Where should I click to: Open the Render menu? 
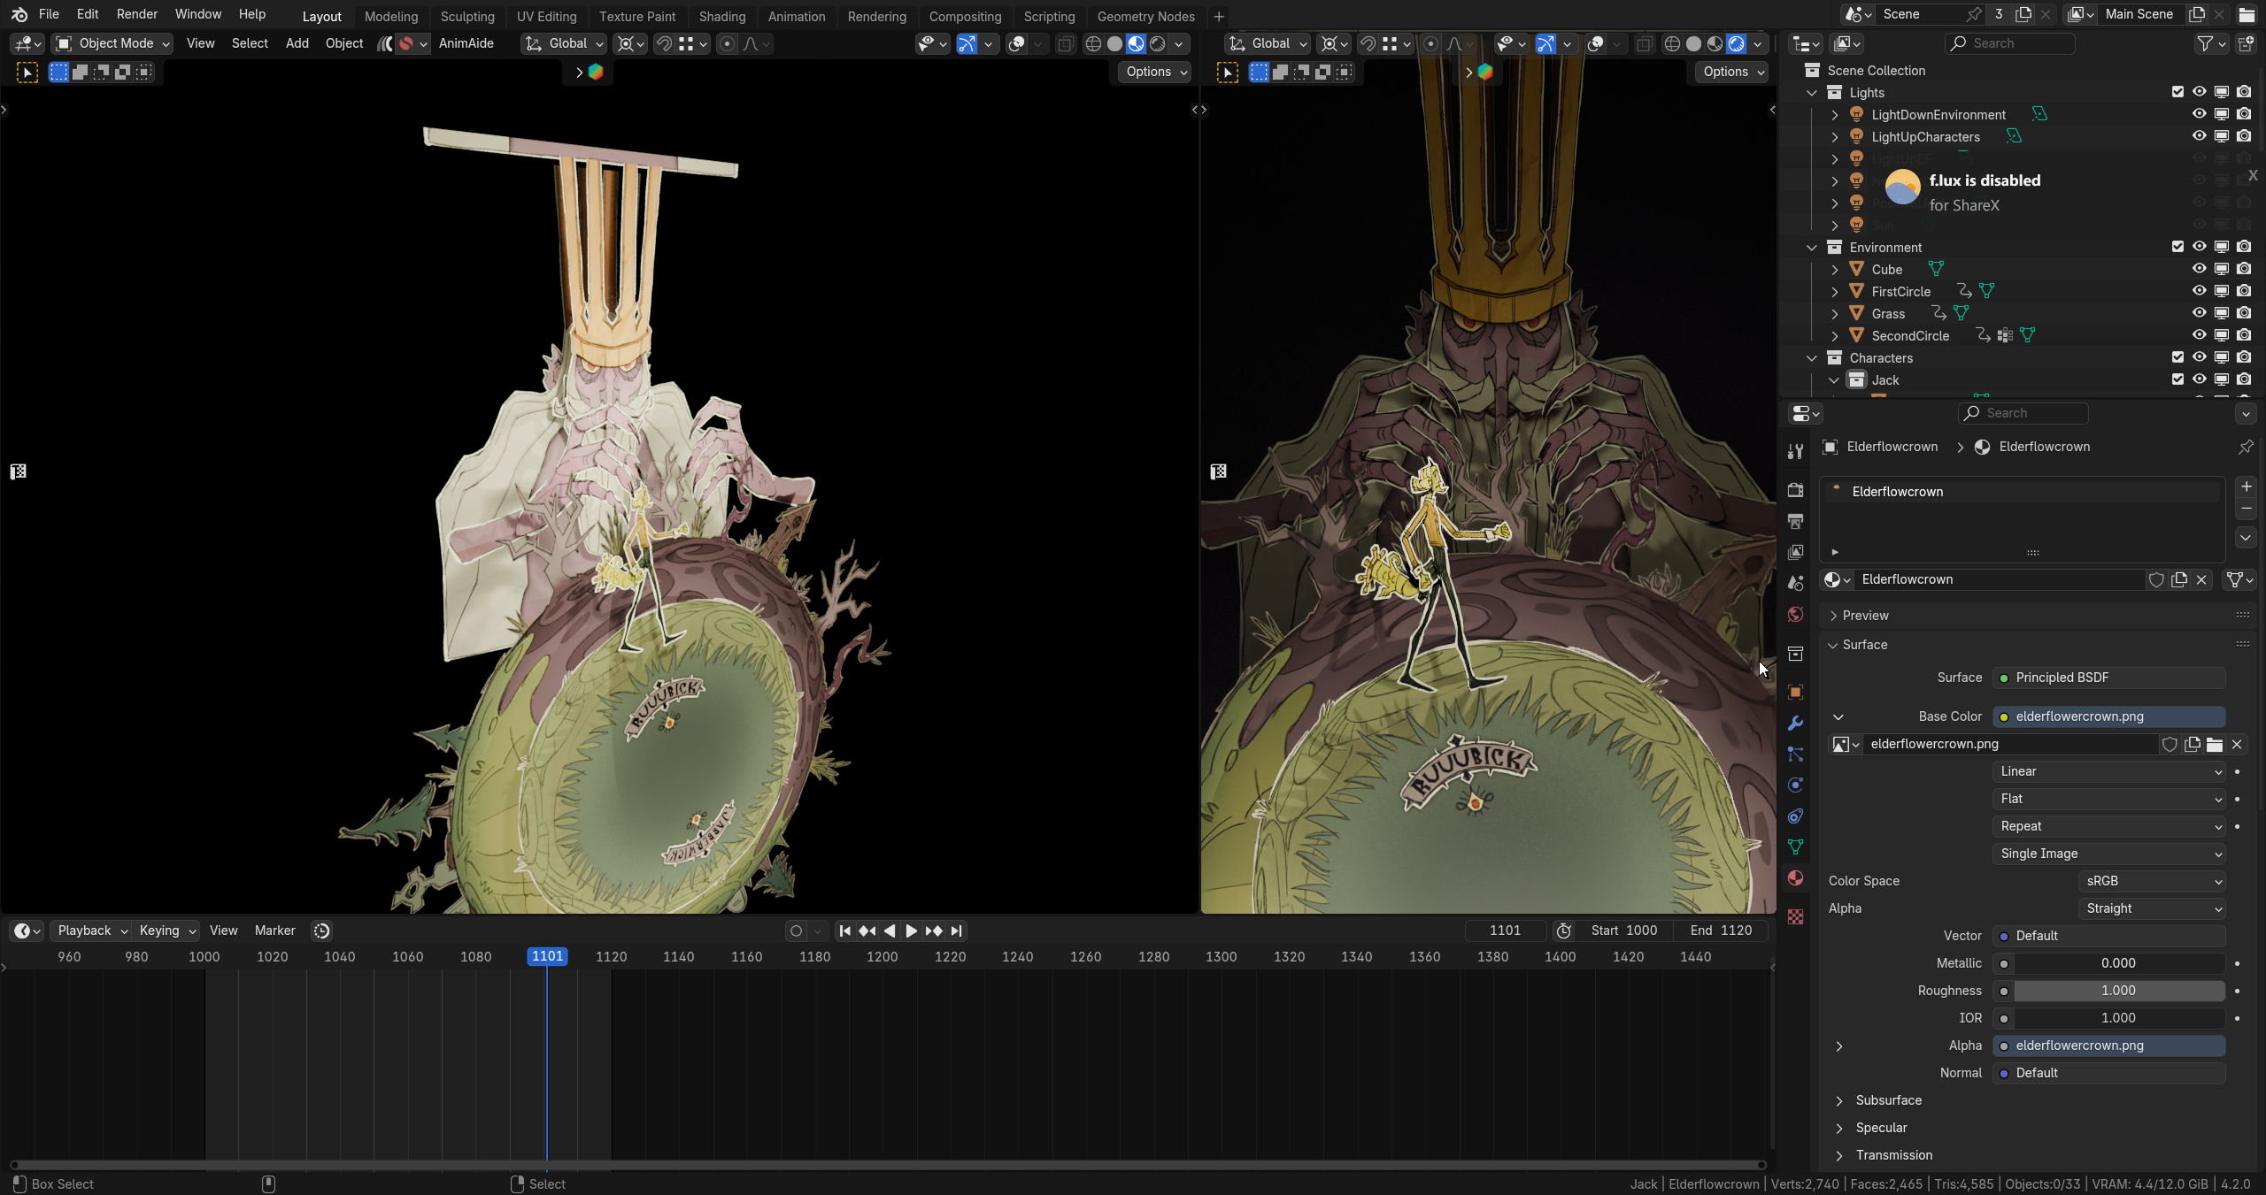[136, 14]
